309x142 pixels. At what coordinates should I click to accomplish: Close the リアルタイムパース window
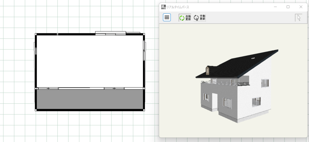301,7
